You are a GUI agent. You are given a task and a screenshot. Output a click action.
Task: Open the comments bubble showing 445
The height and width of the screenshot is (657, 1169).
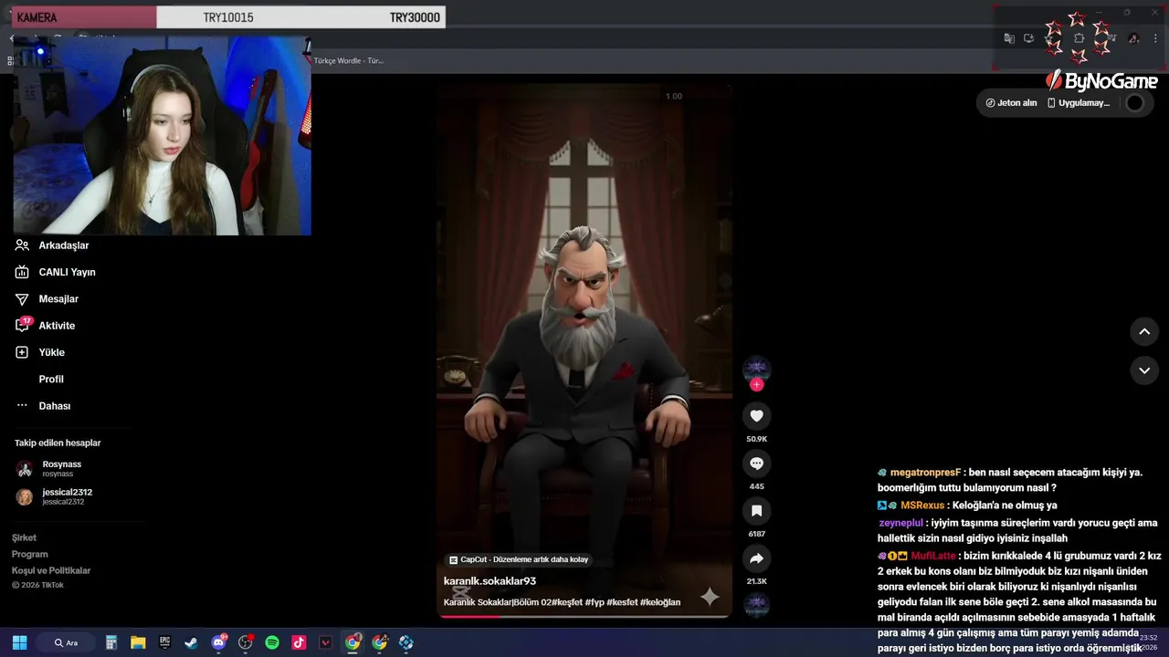coord(756,464)
